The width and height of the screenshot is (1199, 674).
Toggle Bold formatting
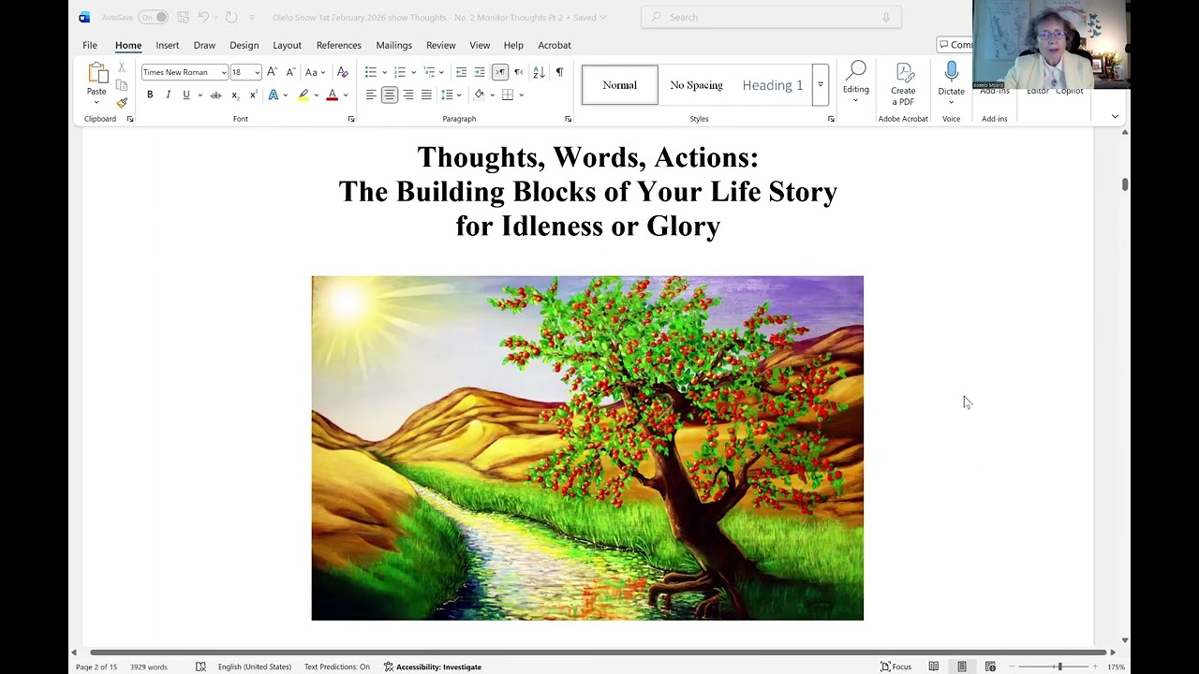click(150, 95)
